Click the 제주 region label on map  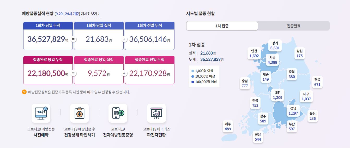click(x=228, y=126)
